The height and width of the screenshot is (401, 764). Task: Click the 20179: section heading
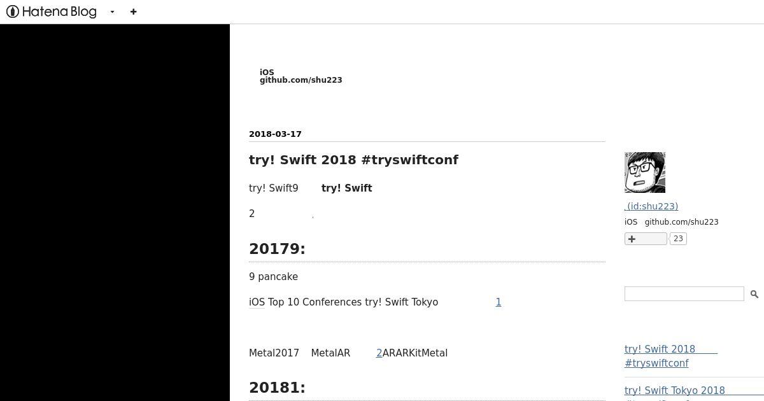point(277,249)
